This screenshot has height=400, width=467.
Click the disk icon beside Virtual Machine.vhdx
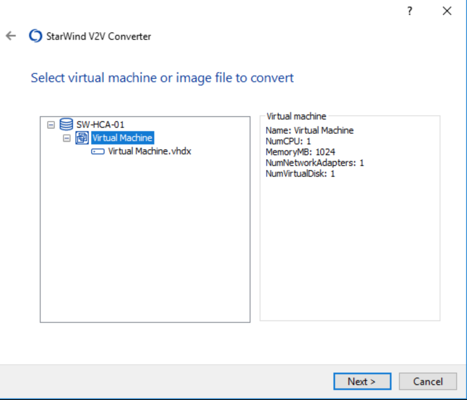point(98,151)
